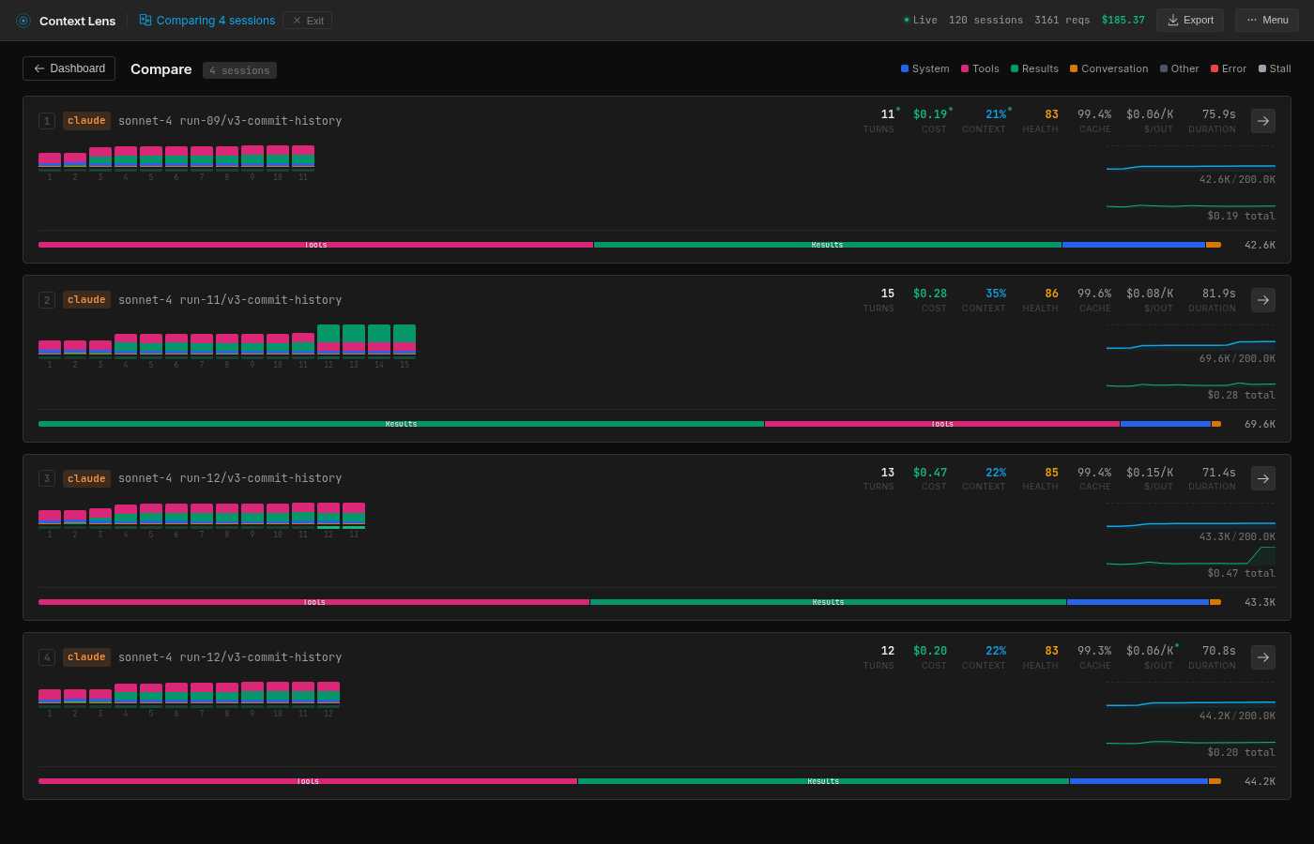Click the Live status indicator
This screenshot has height=844, width=1314.
tap(920, 20)
